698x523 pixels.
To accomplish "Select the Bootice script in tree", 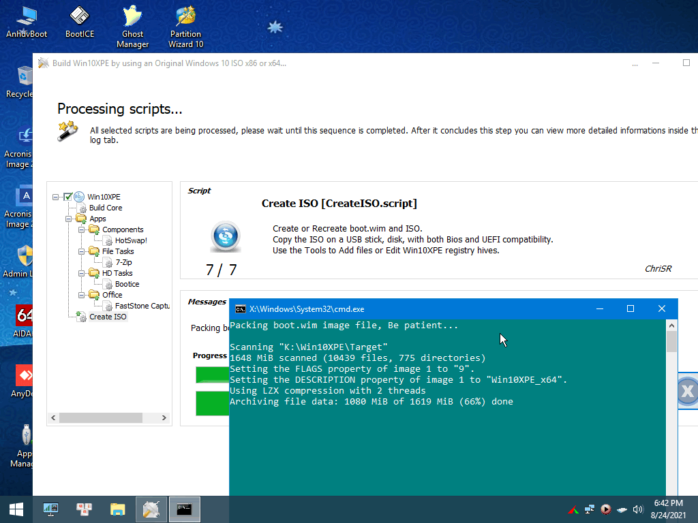I will tap(127, 284).
